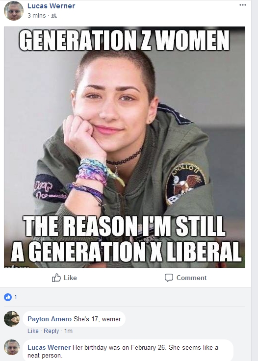Like the post using the Like button
This screenshot has height=361, width=258.
click(64, 278)
